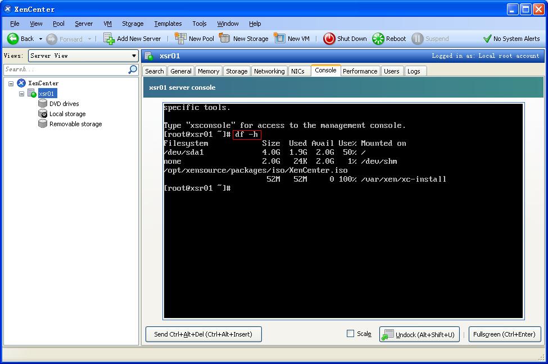
Task: Click the New Pool toolbar icon
Action: click(x=180, y=38)
